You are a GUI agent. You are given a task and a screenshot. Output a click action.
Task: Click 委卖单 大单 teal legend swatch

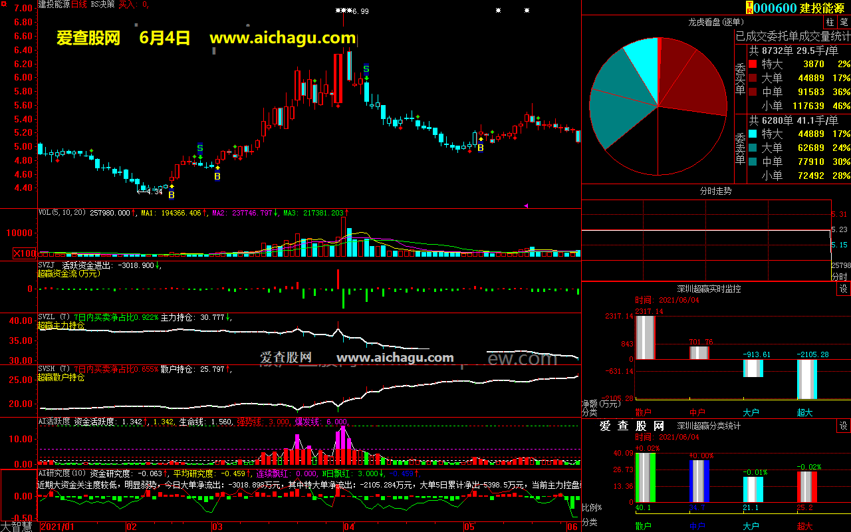point(753,148)
